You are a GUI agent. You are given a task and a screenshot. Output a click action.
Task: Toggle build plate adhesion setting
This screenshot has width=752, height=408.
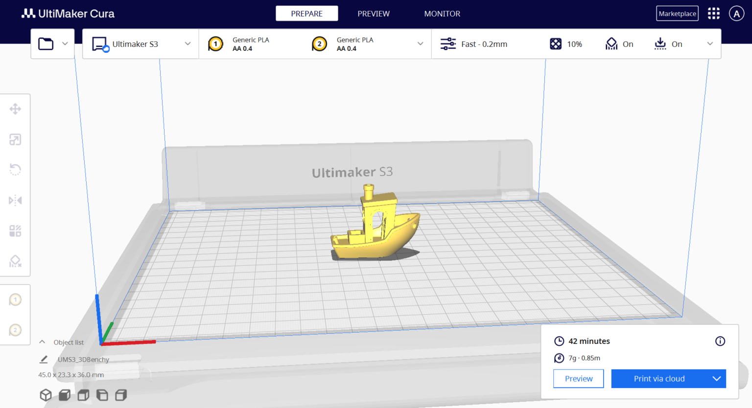[x=660, y=43]
